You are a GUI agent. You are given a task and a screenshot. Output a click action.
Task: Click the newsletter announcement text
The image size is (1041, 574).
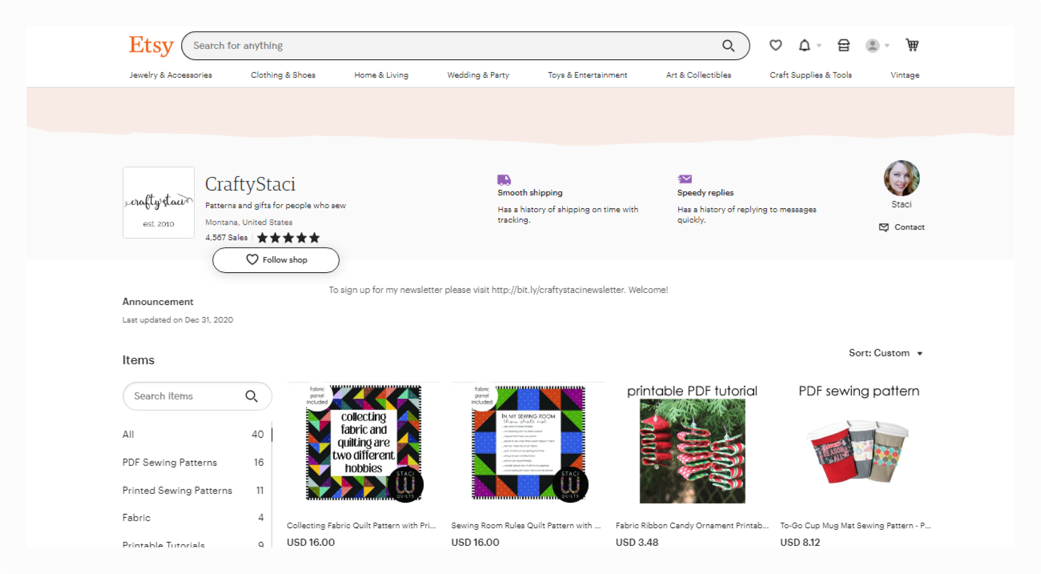498,290
